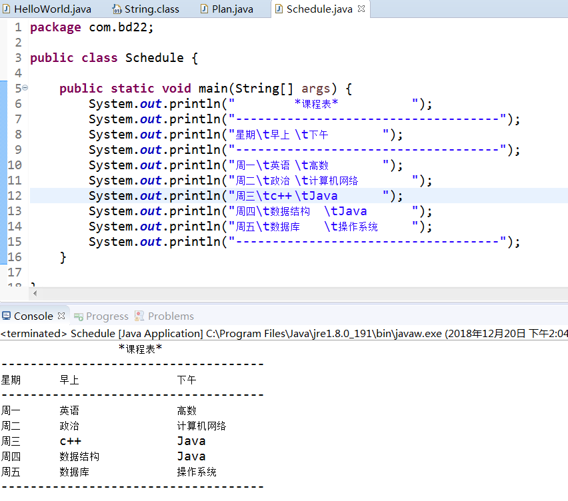Click the terminated Schedule launch description

(284, 333)
